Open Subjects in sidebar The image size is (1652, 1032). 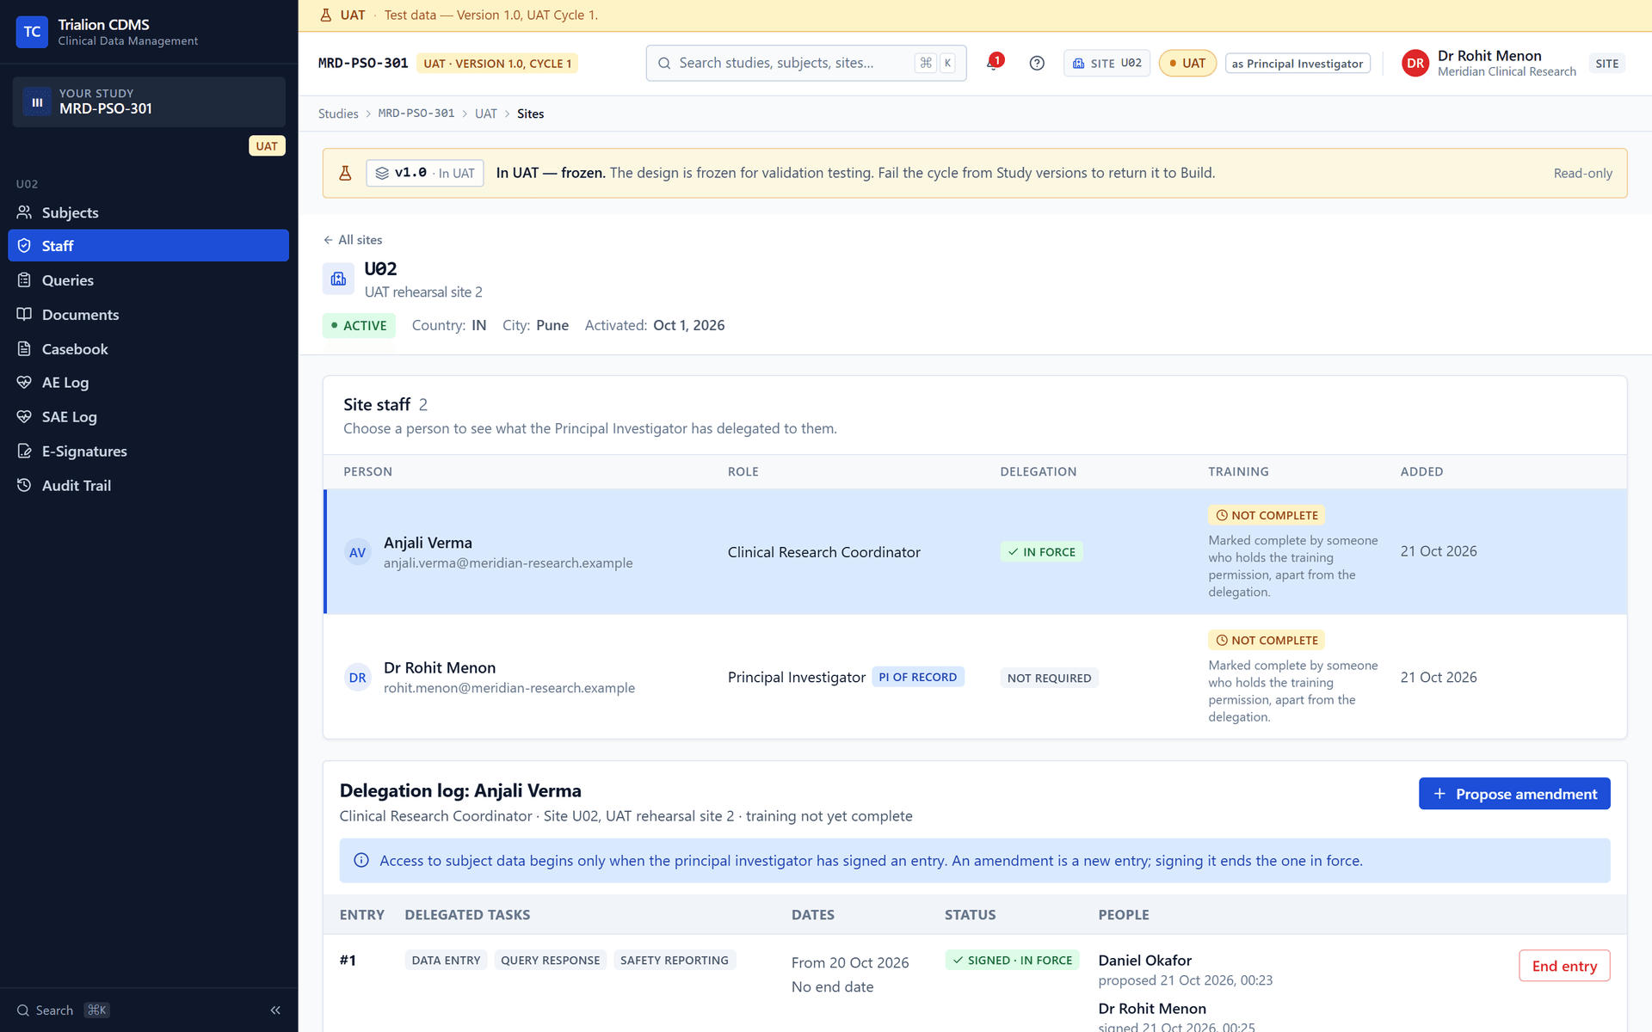pos(148,212)
